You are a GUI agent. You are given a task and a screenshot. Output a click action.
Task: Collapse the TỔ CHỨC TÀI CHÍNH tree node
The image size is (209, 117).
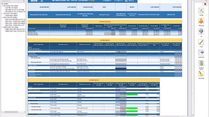click(x=2, y=14)
